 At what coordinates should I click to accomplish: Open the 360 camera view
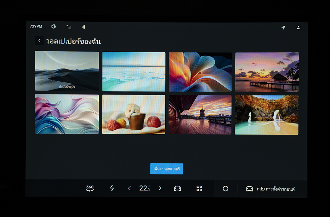[90, 188]
